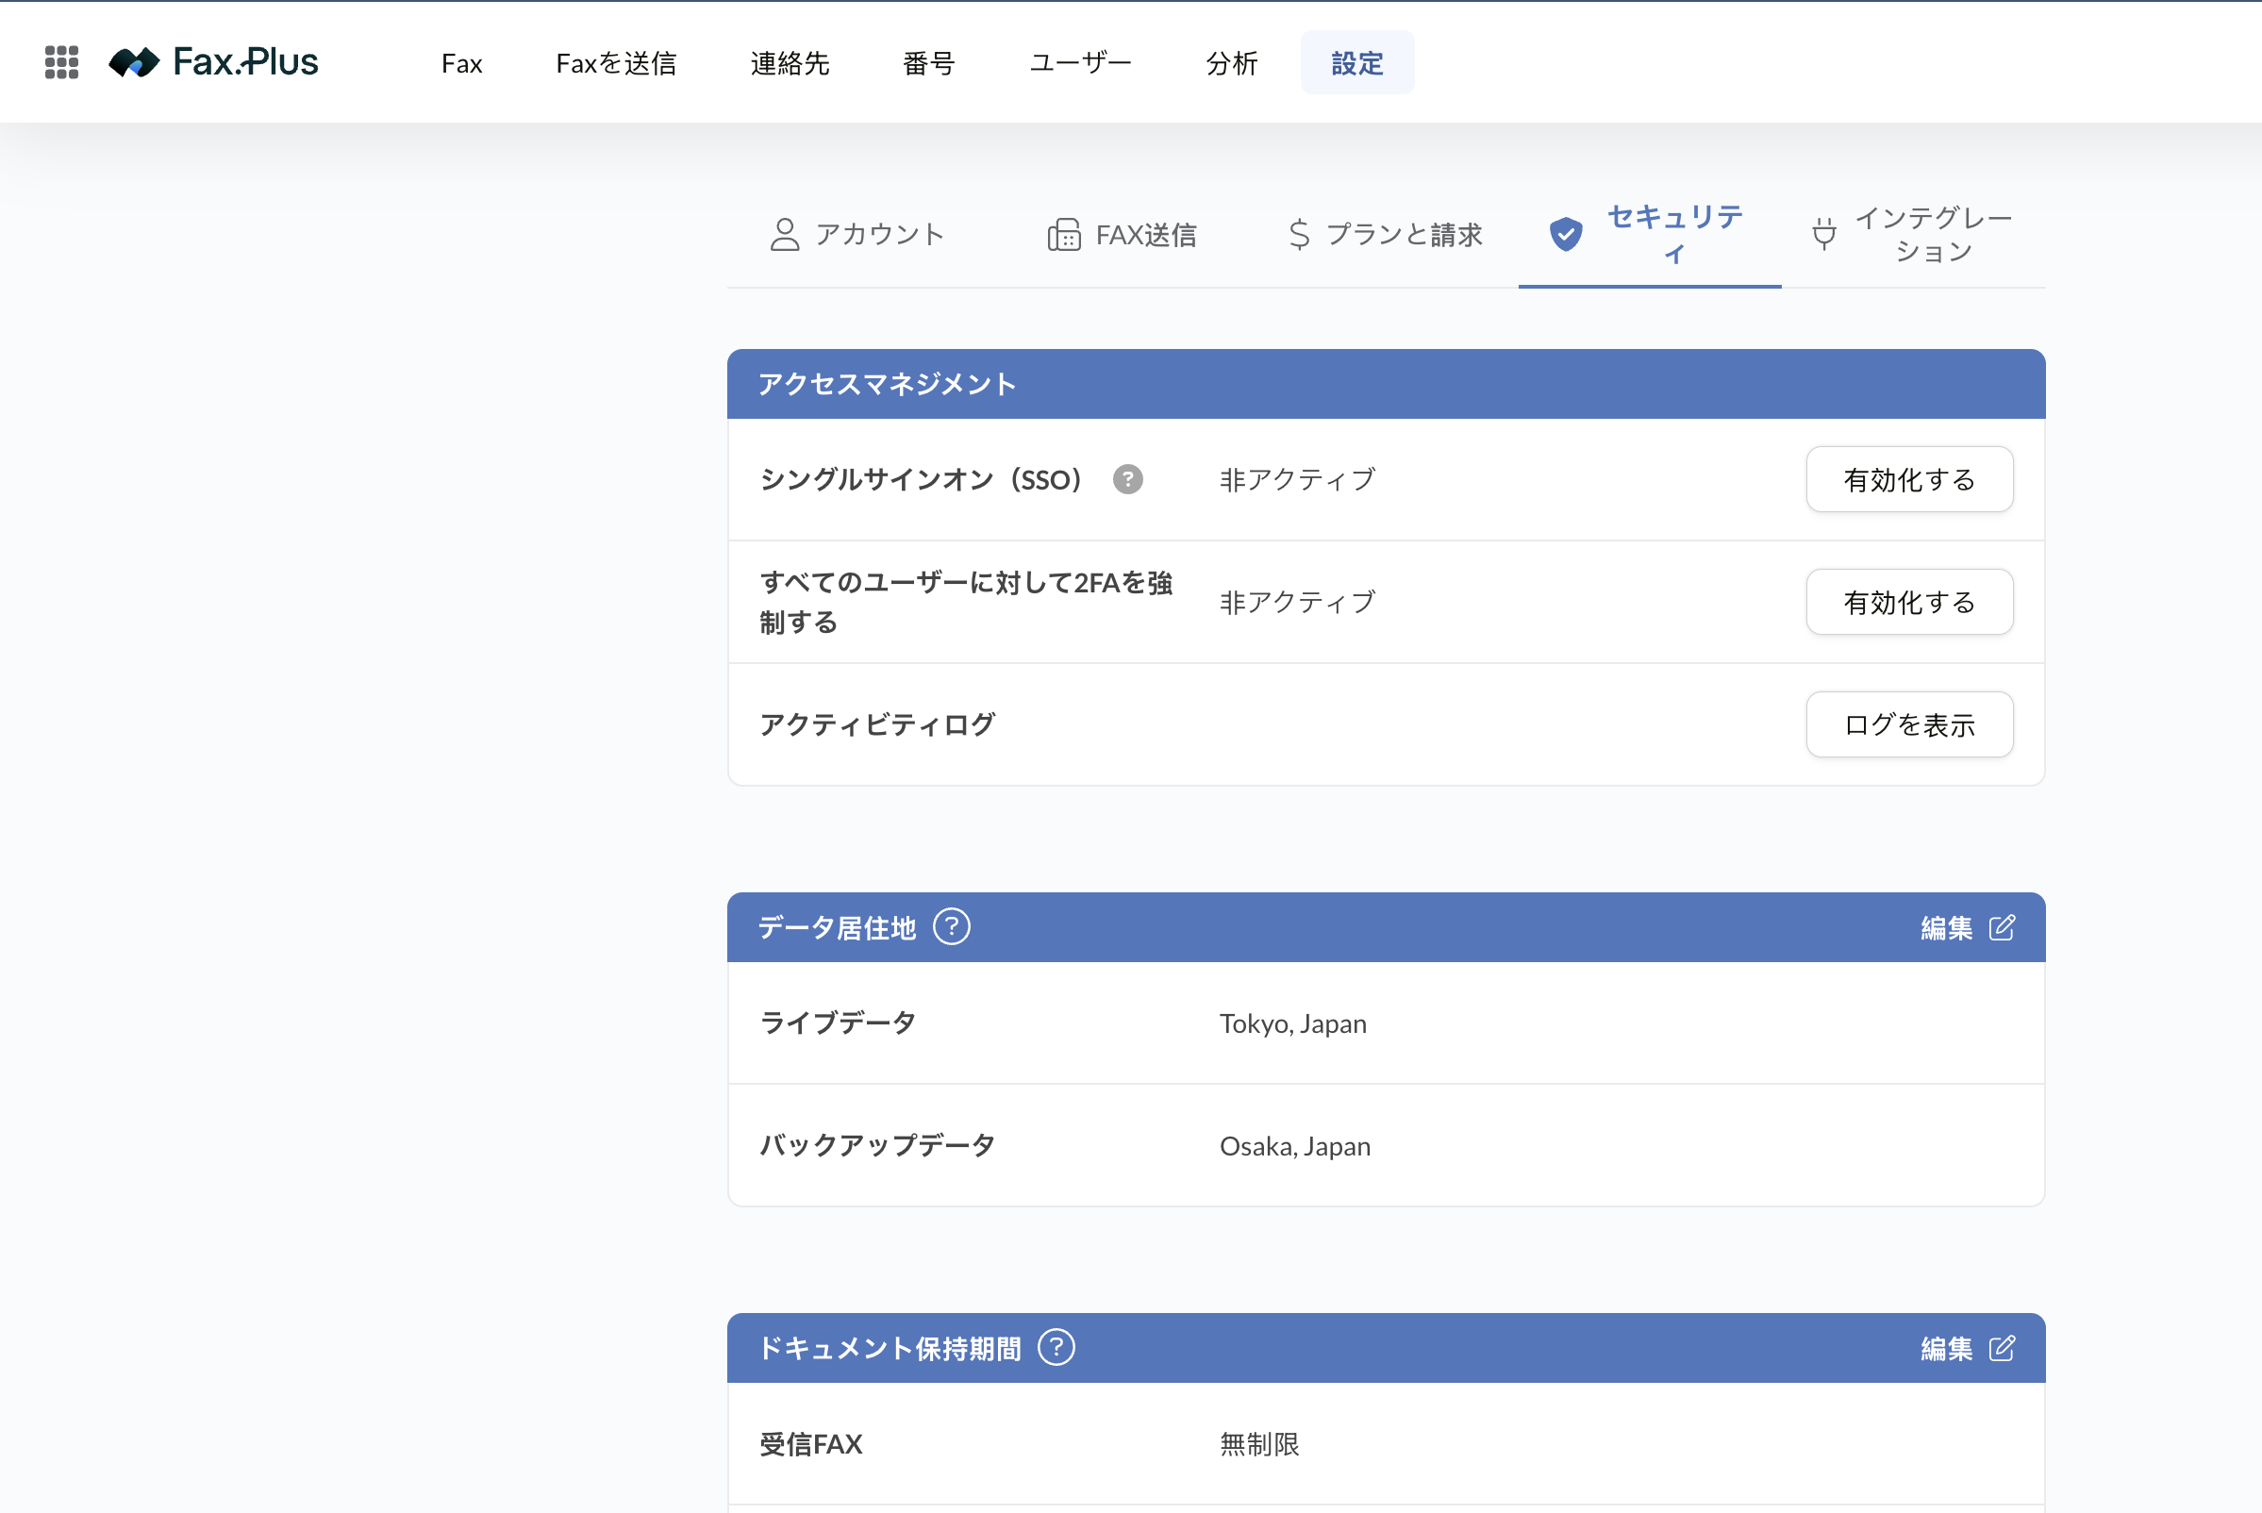Open the Fax menu item
2262x1513 pixels.
coord(461,62)
